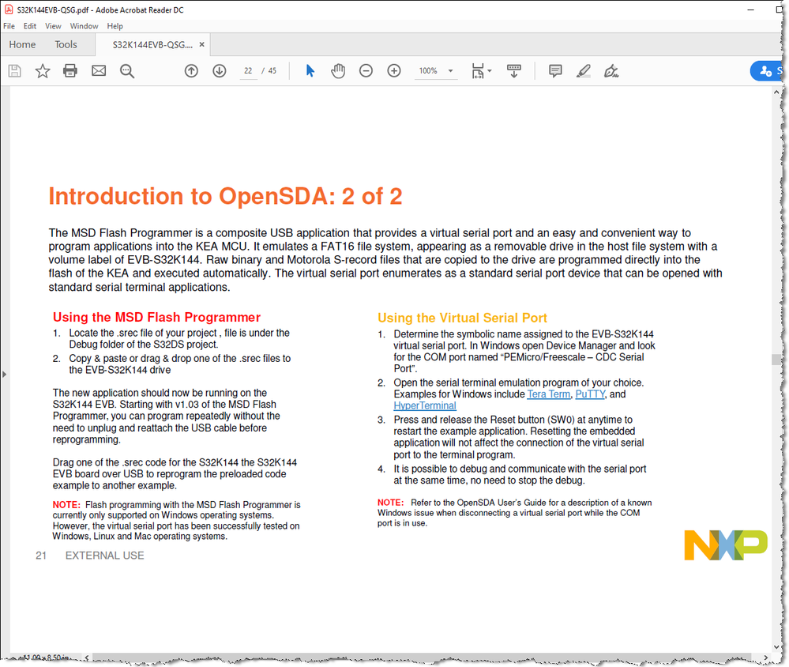
Task: Go to the previous page with the up arrow
Action: (x=191, y=71)
